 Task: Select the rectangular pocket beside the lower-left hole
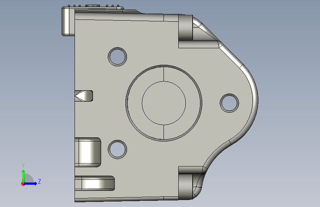[x=88, y=152]
